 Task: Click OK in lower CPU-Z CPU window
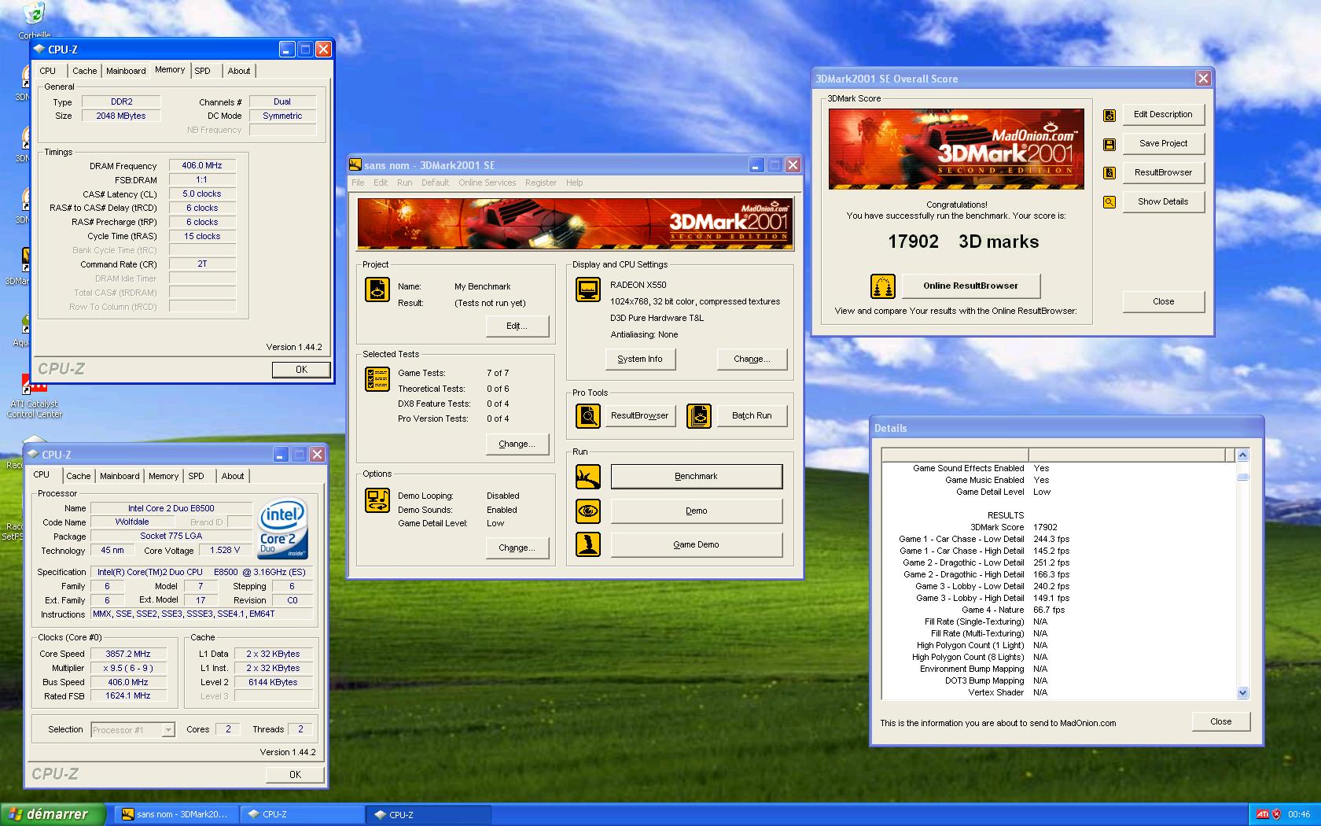coord(295,775)
